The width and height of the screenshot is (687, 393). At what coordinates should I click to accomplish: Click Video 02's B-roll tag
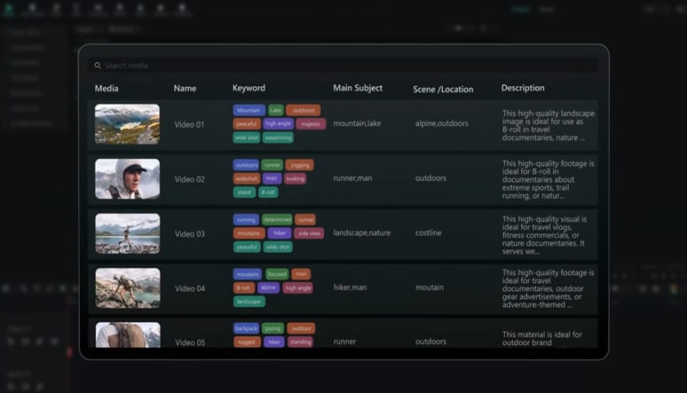coord(268,192)
